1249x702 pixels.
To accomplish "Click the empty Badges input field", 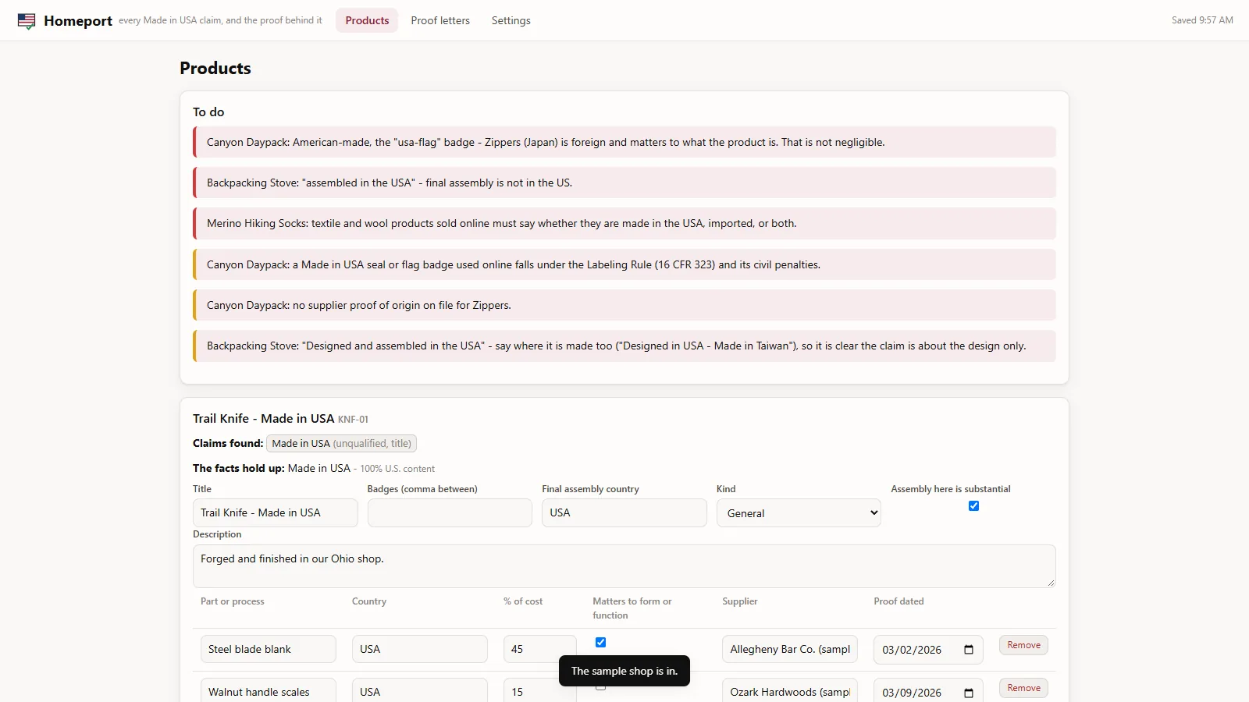I will pyautogui.click(x=450, y=513).
